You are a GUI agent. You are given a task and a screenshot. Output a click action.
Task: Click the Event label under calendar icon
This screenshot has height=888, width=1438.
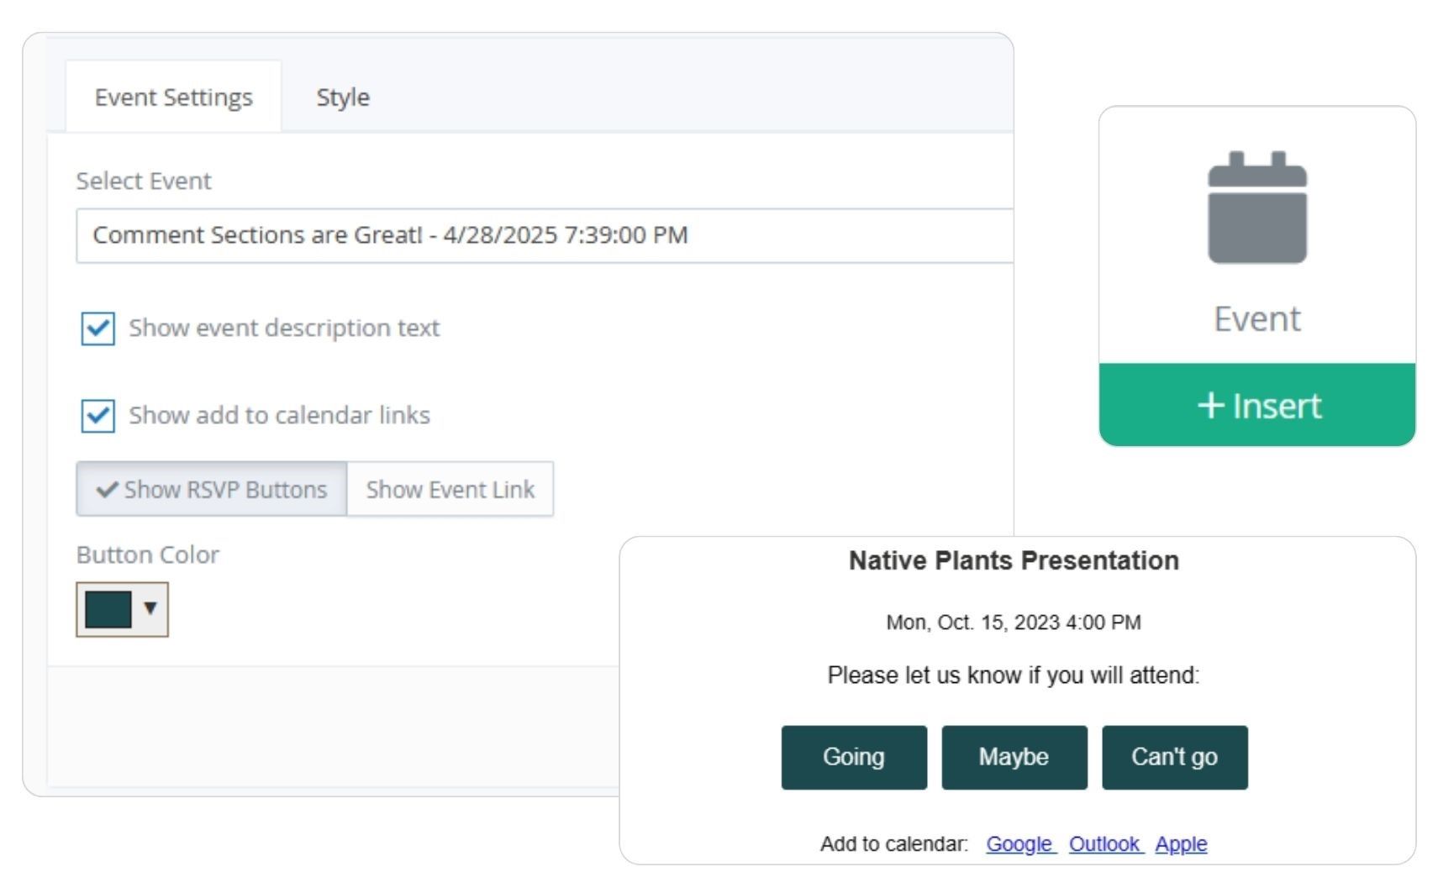pos(1256,319)
